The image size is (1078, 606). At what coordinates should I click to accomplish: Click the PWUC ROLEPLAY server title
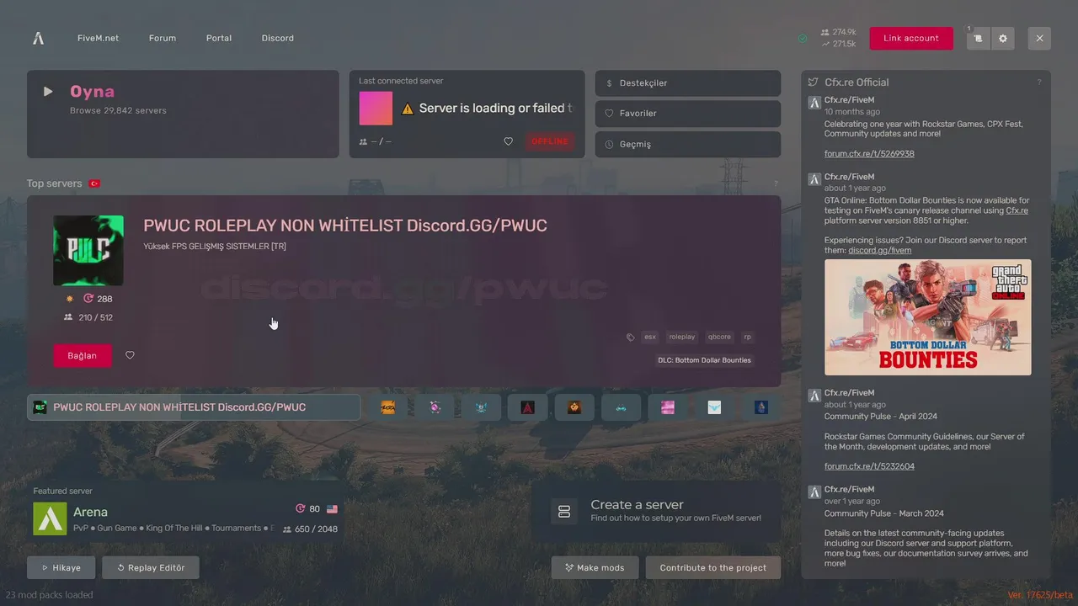point(345,226)
